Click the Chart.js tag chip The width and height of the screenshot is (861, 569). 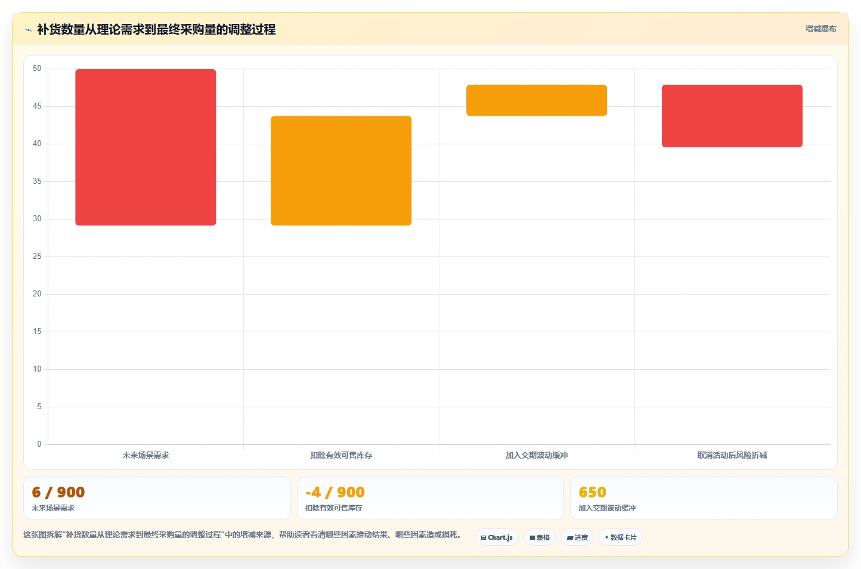pos(497,537)
